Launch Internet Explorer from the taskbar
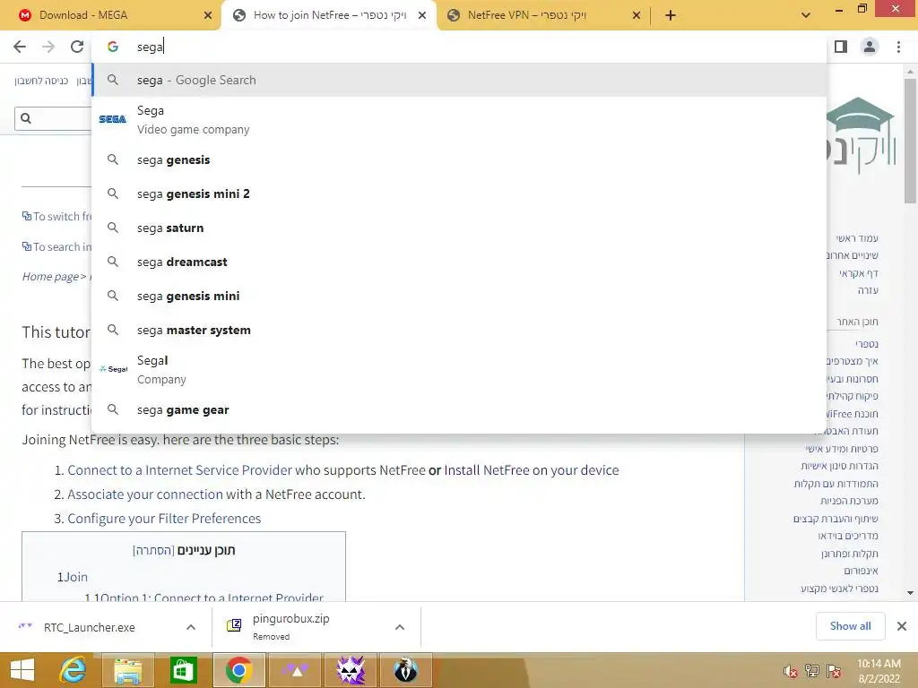918x688 pixels. 74,670
